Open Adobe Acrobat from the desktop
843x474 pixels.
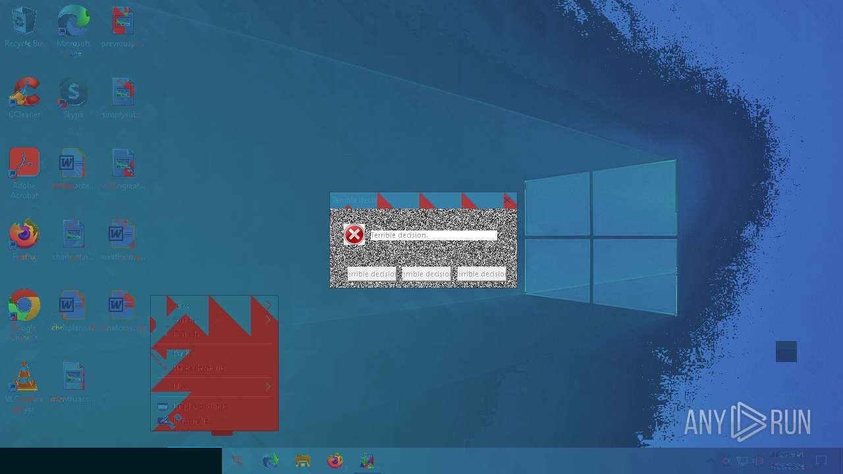click(24, 165)
